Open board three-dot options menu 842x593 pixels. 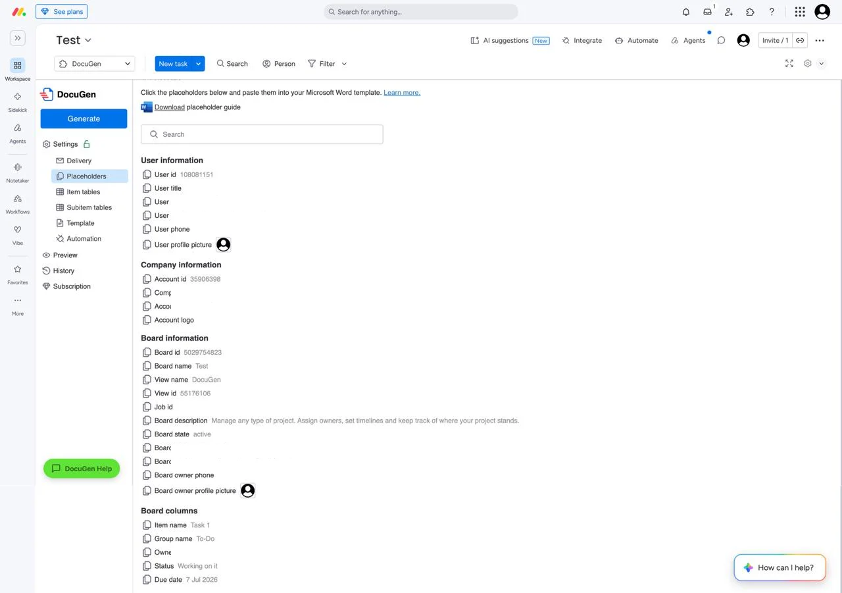point(820,40)
